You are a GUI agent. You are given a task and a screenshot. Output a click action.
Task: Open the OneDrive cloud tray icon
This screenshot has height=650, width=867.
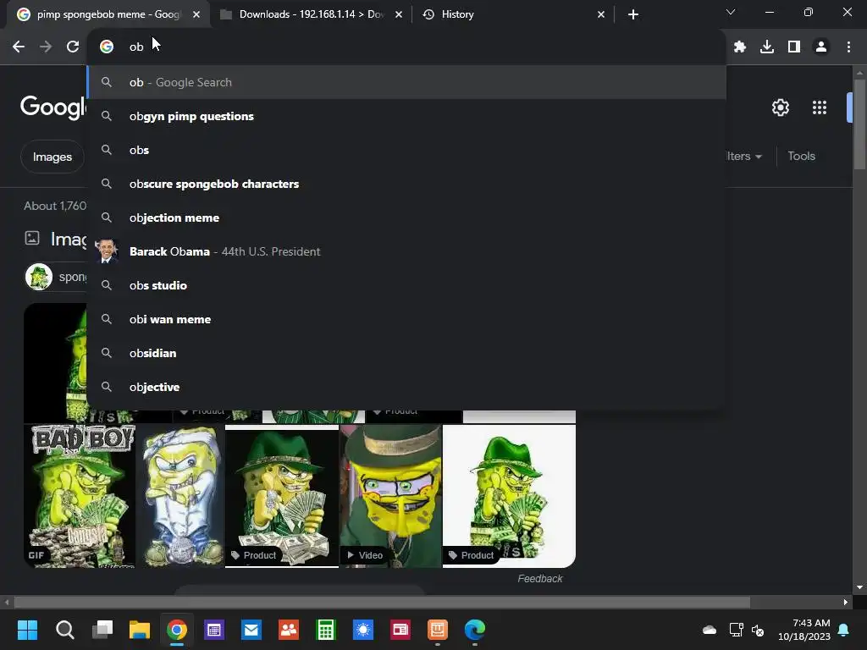pos(710,630)
